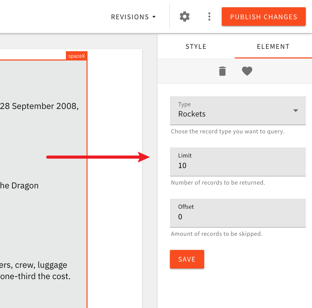Select the Element tab

273,46
